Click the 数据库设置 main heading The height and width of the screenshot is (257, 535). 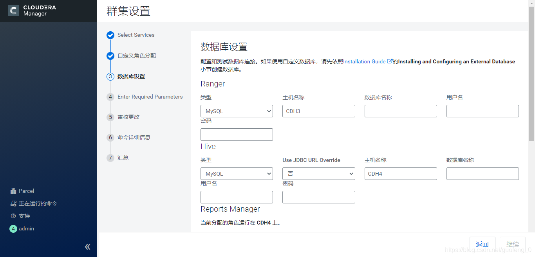[224, 47]
